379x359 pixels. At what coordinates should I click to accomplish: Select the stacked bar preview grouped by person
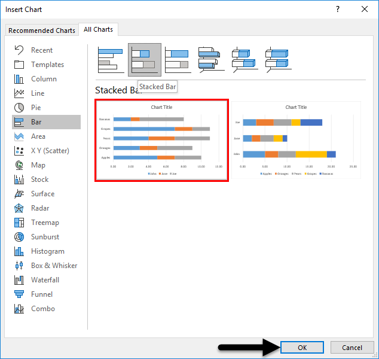(x=296, y=140)
